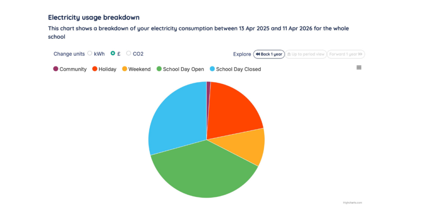
Task: Open the chart hamburger context menu
Action: pos(359,67)
